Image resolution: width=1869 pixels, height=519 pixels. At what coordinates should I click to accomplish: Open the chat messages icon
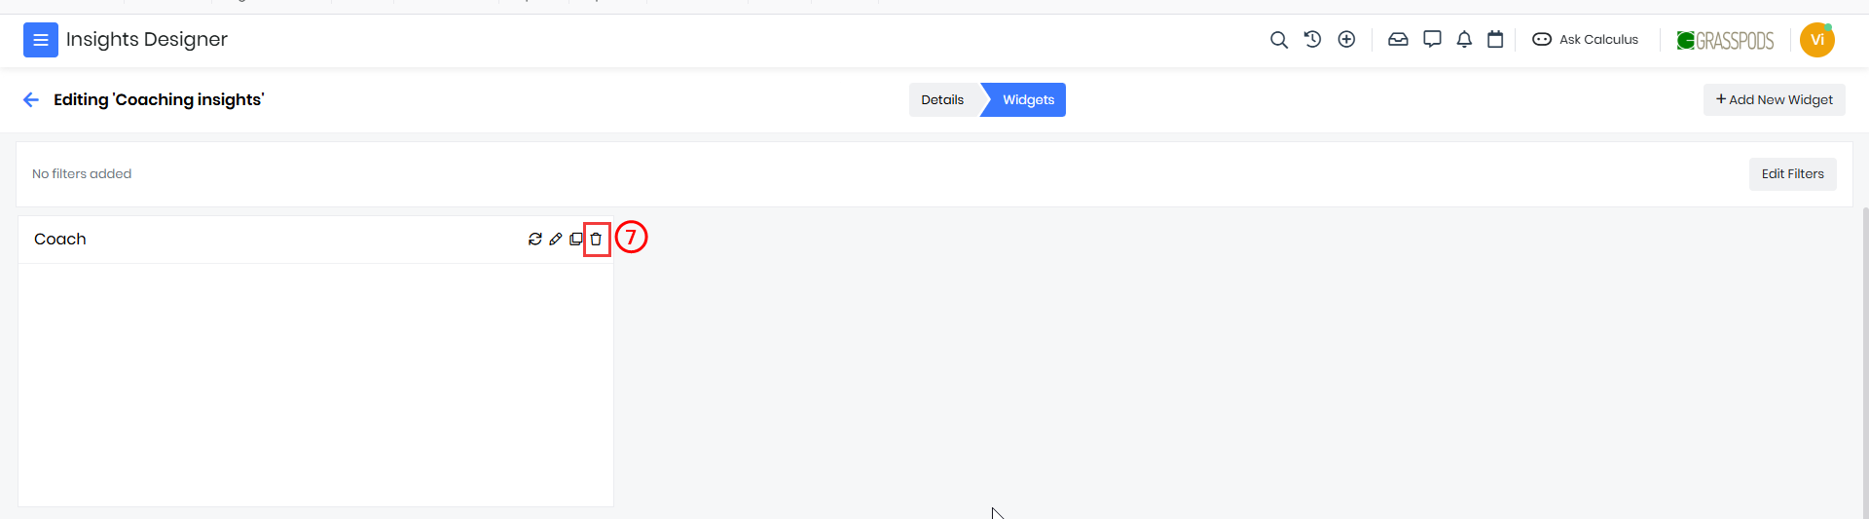(1432, 40)
